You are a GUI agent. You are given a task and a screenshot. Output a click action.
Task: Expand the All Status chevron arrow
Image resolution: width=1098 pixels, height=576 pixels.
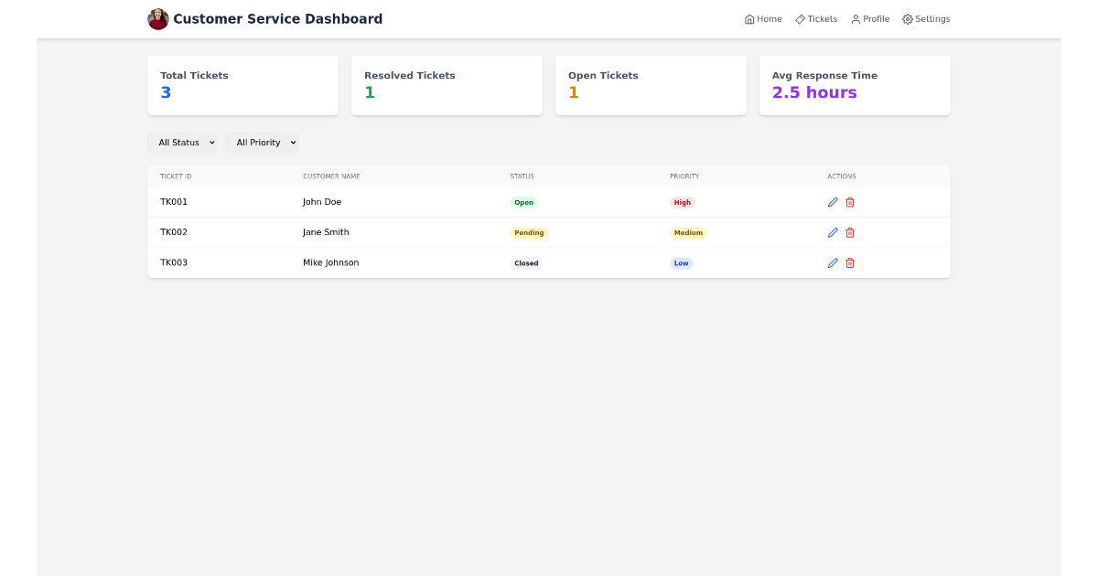click(211, 143)
